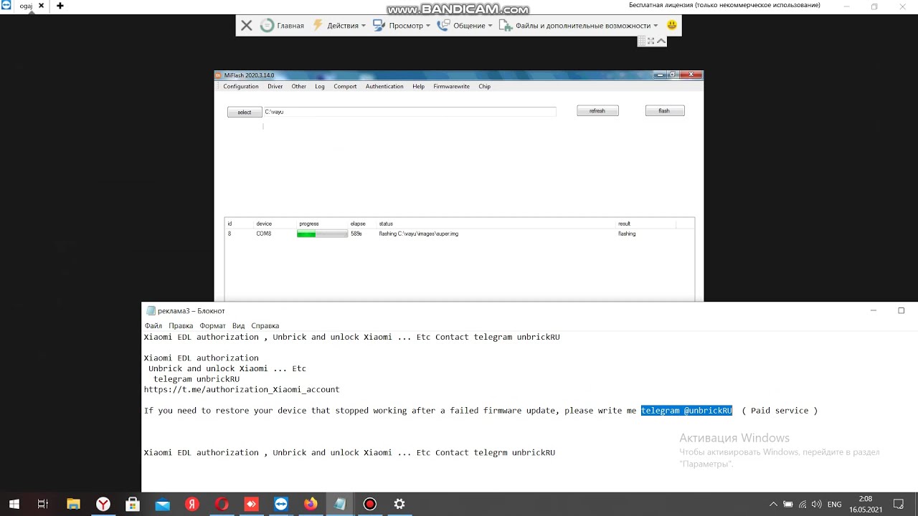The width and height of the screenshot is (918, 516).
Task: Open Microsoft Store from taskbar
Action: pyautogui.click(x=133, y=505)
